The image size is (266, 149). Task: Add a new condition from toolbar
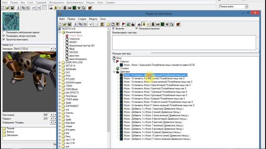[128, 24]
